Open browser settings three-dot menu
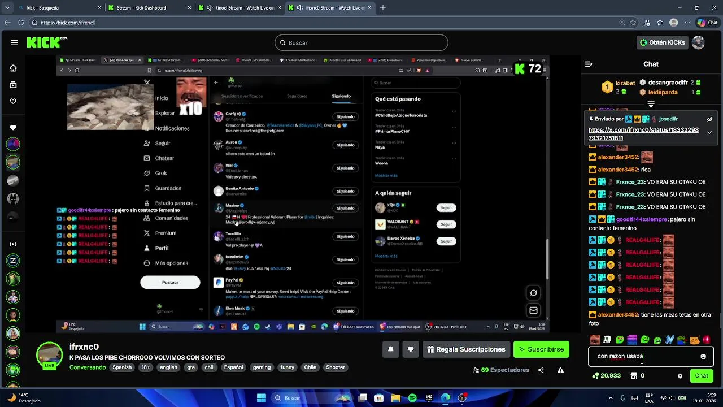The image size is (723, 407). tap(686, 23)
